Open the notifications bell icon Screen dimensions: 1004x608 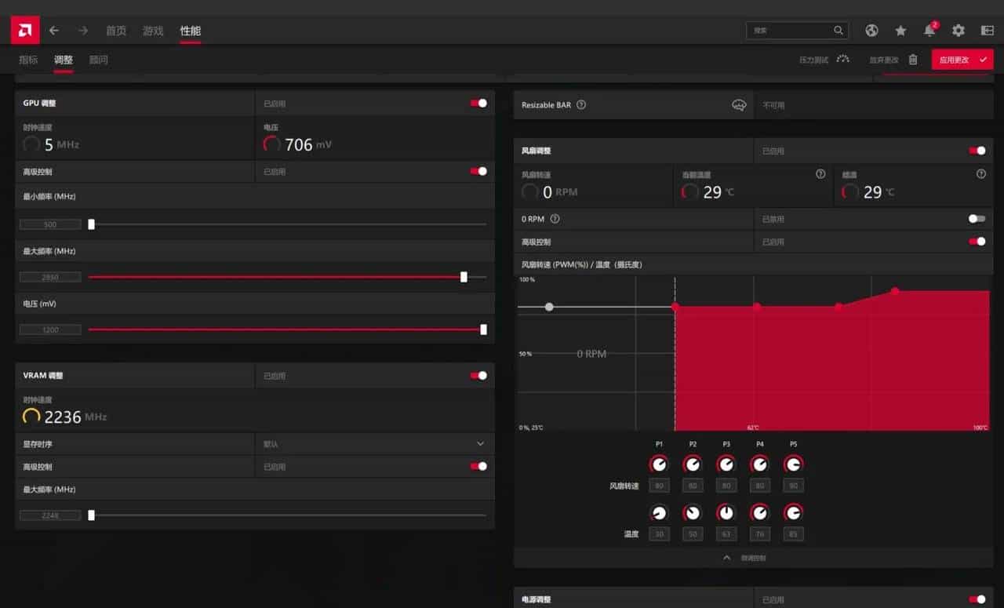click(x=929, y=31)
